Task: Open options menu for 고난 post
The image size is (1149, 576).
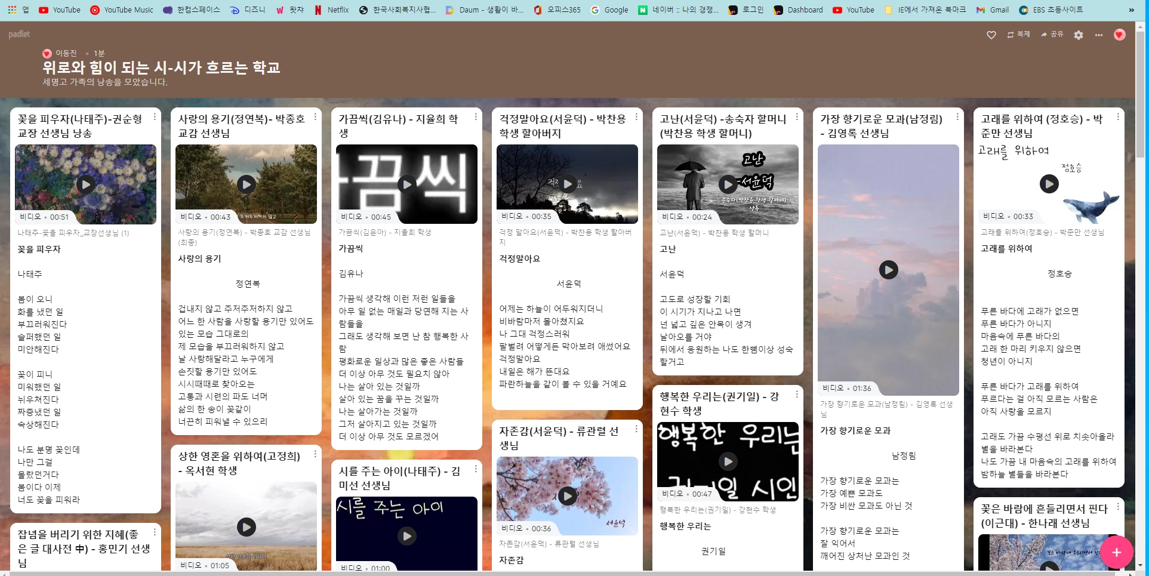Action: [x=797, y=117]
